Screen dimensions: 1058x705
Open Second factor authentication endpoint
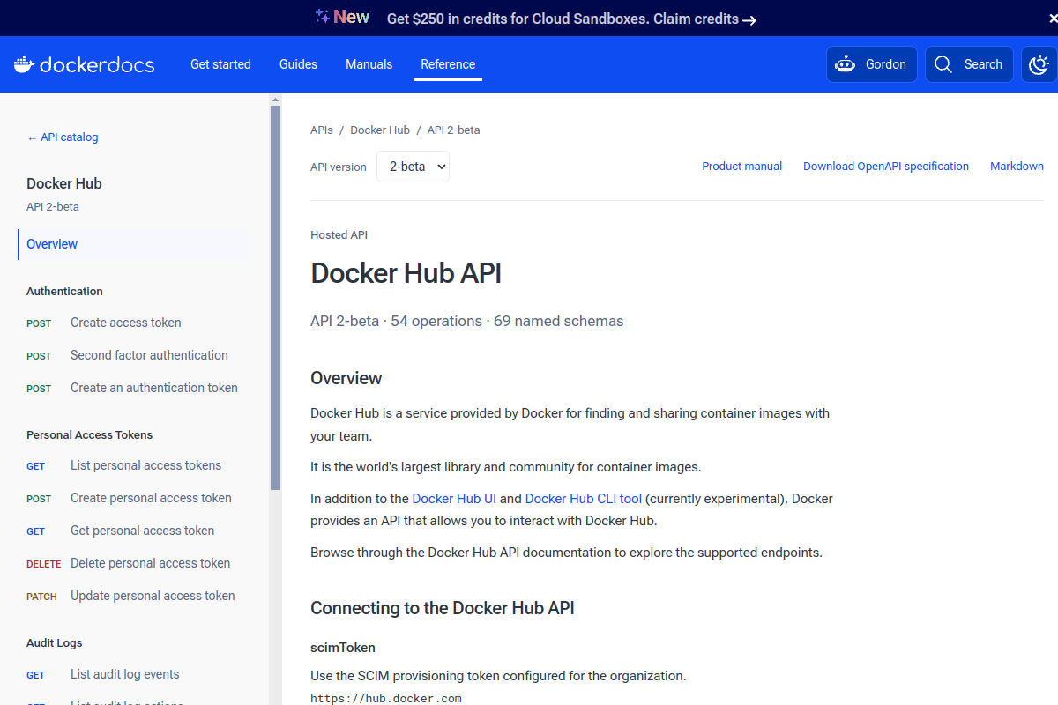click(149, 355)
